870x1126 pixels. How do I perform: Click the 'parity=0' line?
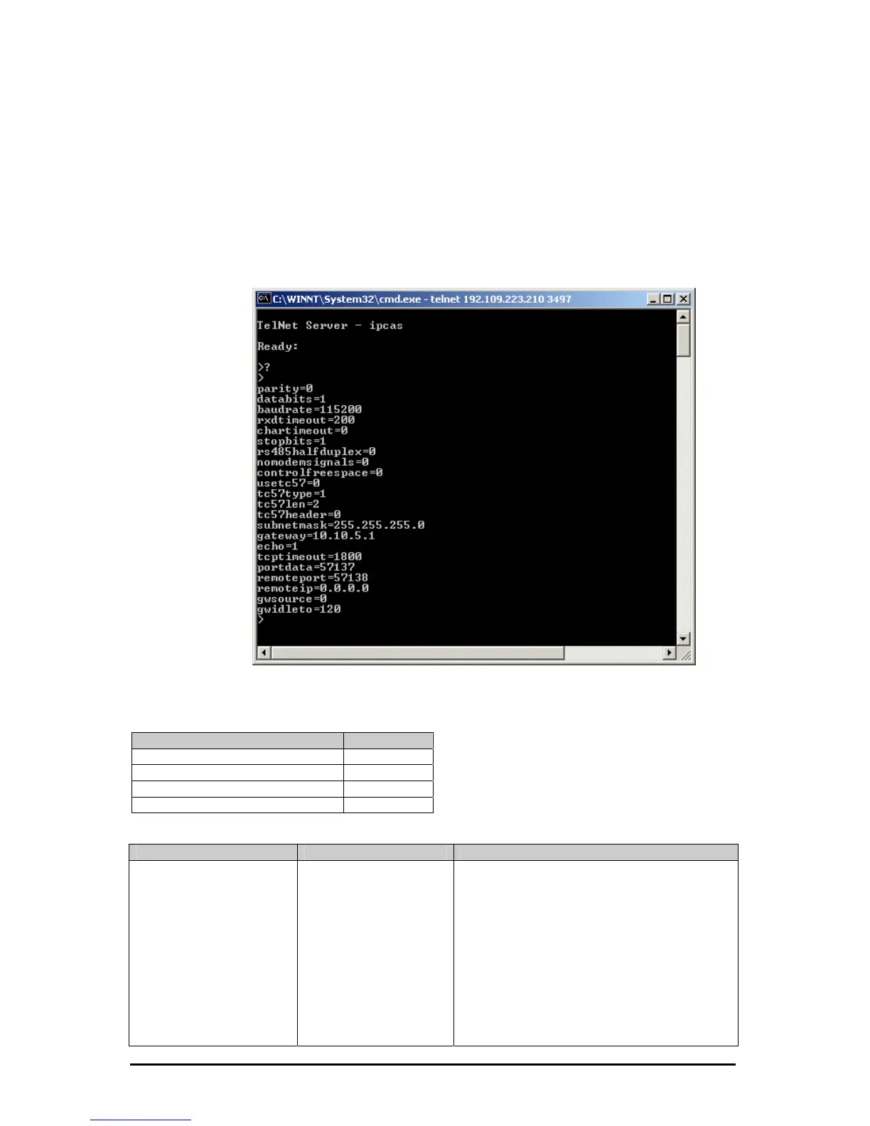[285, 388]
